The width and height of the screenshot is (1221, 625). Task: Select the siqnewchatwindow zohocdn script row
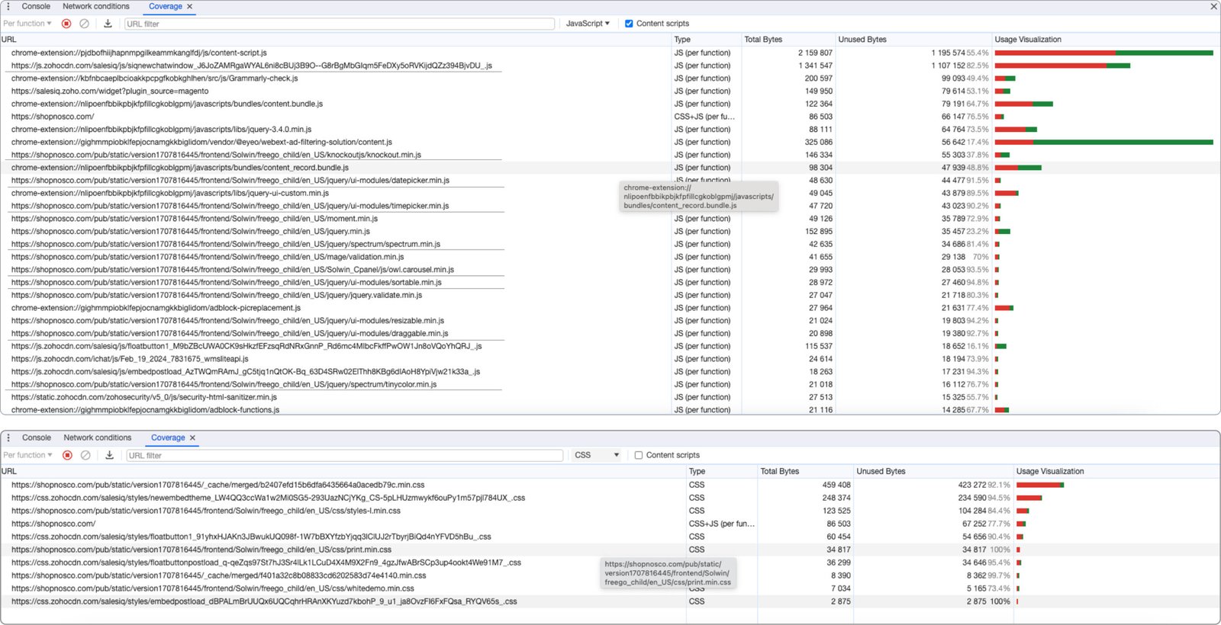610,66
